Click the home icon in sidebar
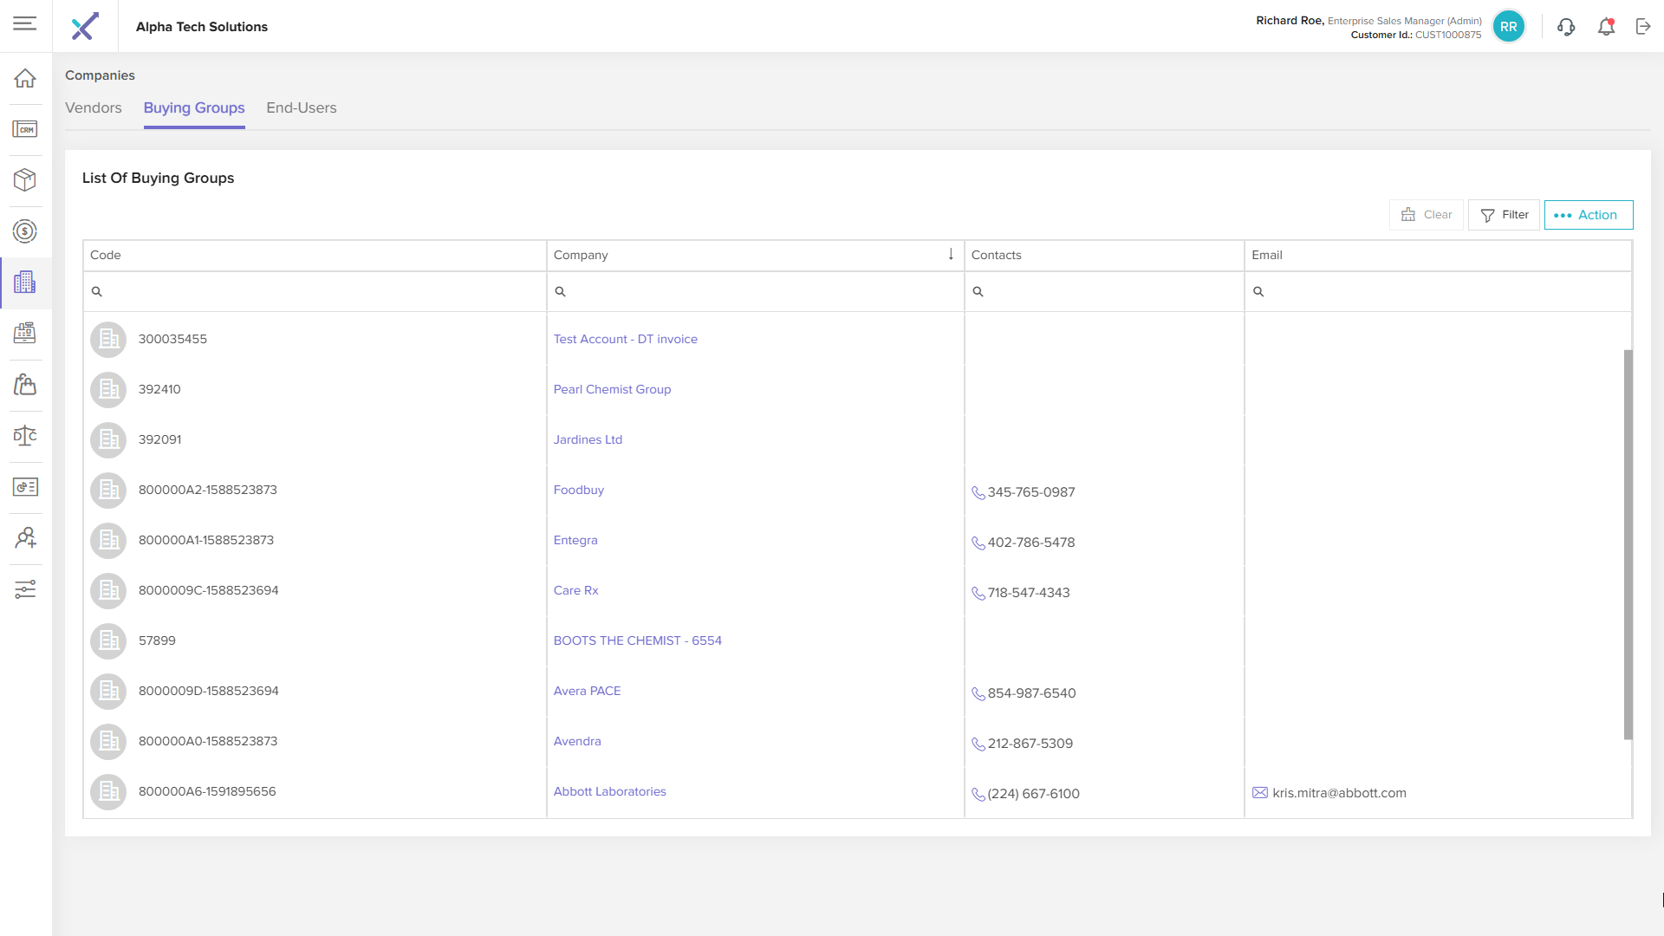Image resolution: width=1664 pixels, height=936 pixels. 25,78
